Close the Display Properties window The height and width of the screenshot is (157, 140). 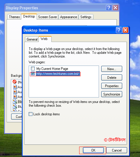point(116,7)
